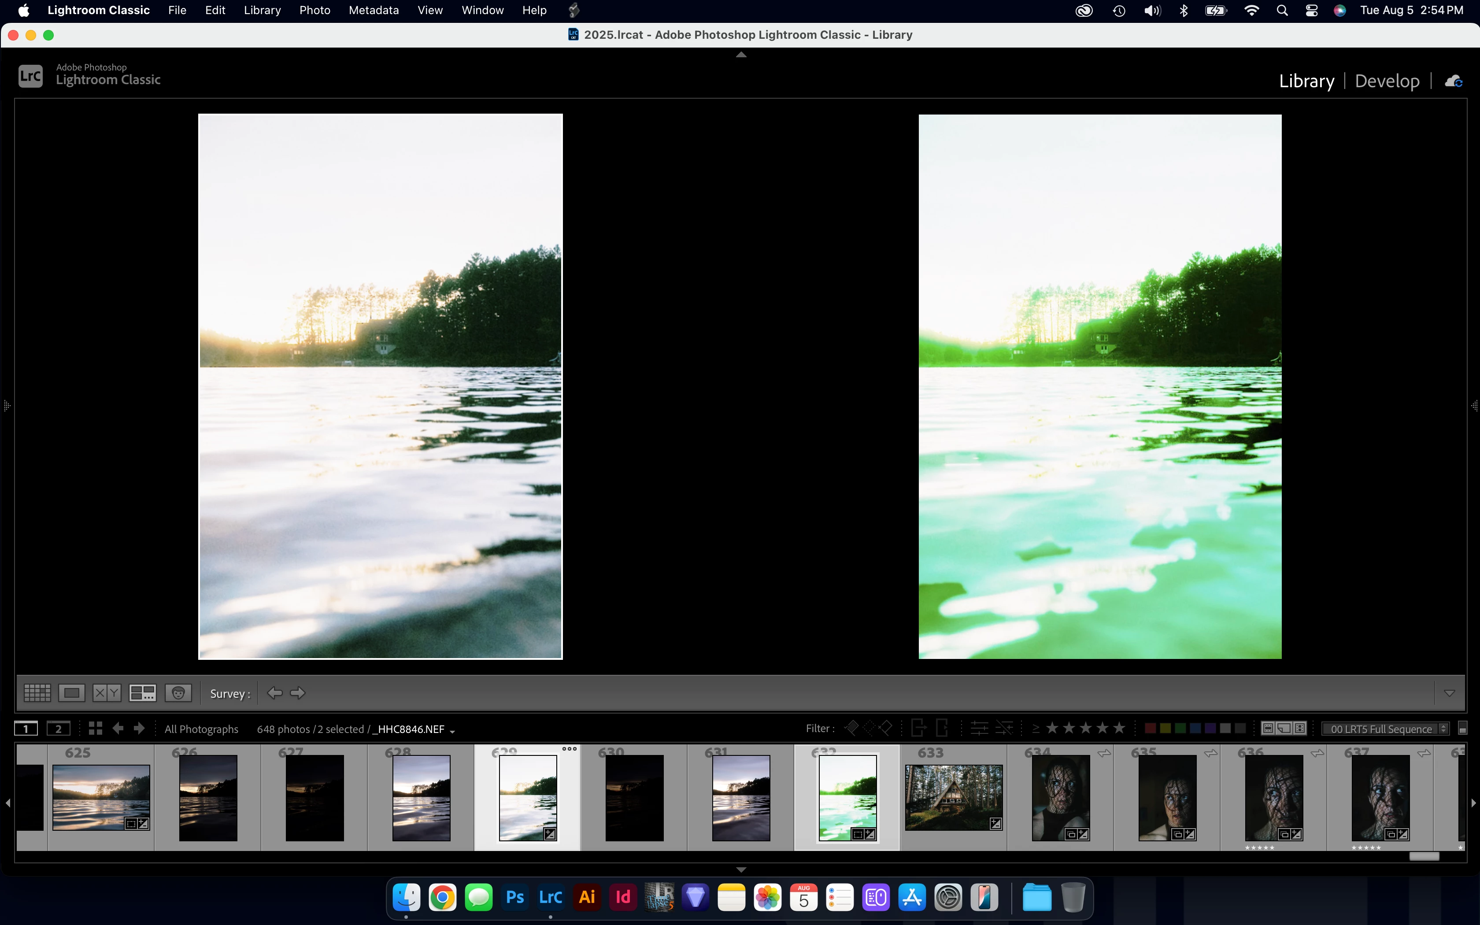Open People view face icon
The image size is (1480, 925).
point(178,693)
